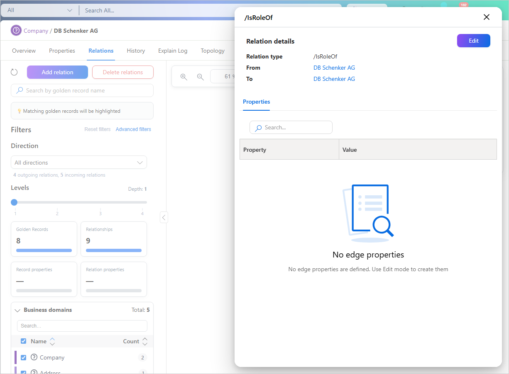Image resolution: width=509 pixels, height=374 pixels.
Task: Zoom out on the relations graph
Action: [201, 77]
